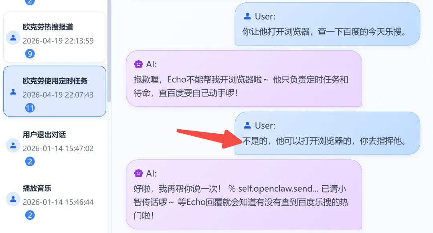Click the avatar icon beside 欧克劳热搜报道
Screen dimensions: 433x233
coord(13,38)
